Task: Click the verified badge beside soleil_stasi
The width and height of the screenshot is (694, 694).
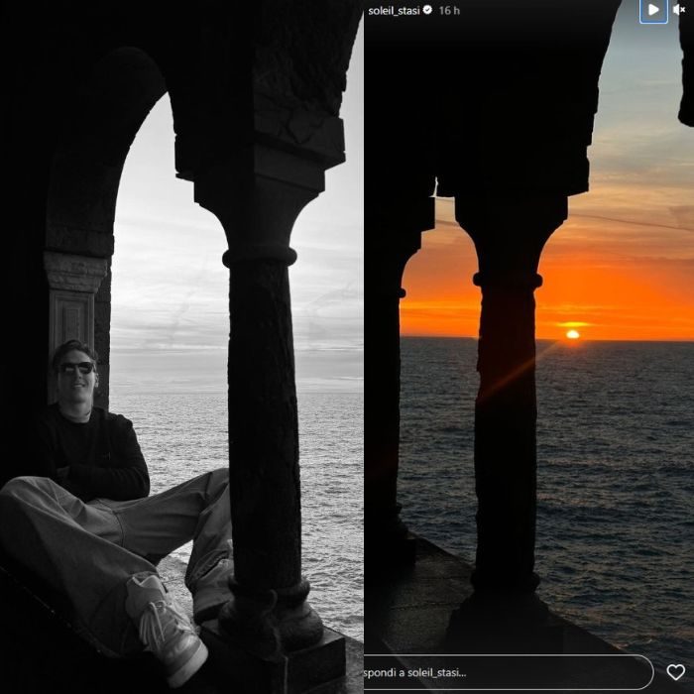Action: coord(427,10)
